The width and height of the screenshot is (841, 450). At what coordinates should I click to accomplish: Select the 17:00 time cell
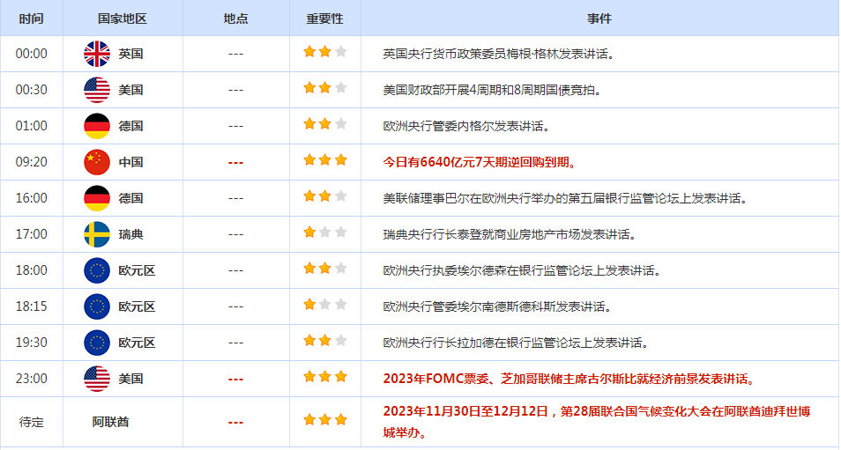pyautogui.click(x=31, y=234)
